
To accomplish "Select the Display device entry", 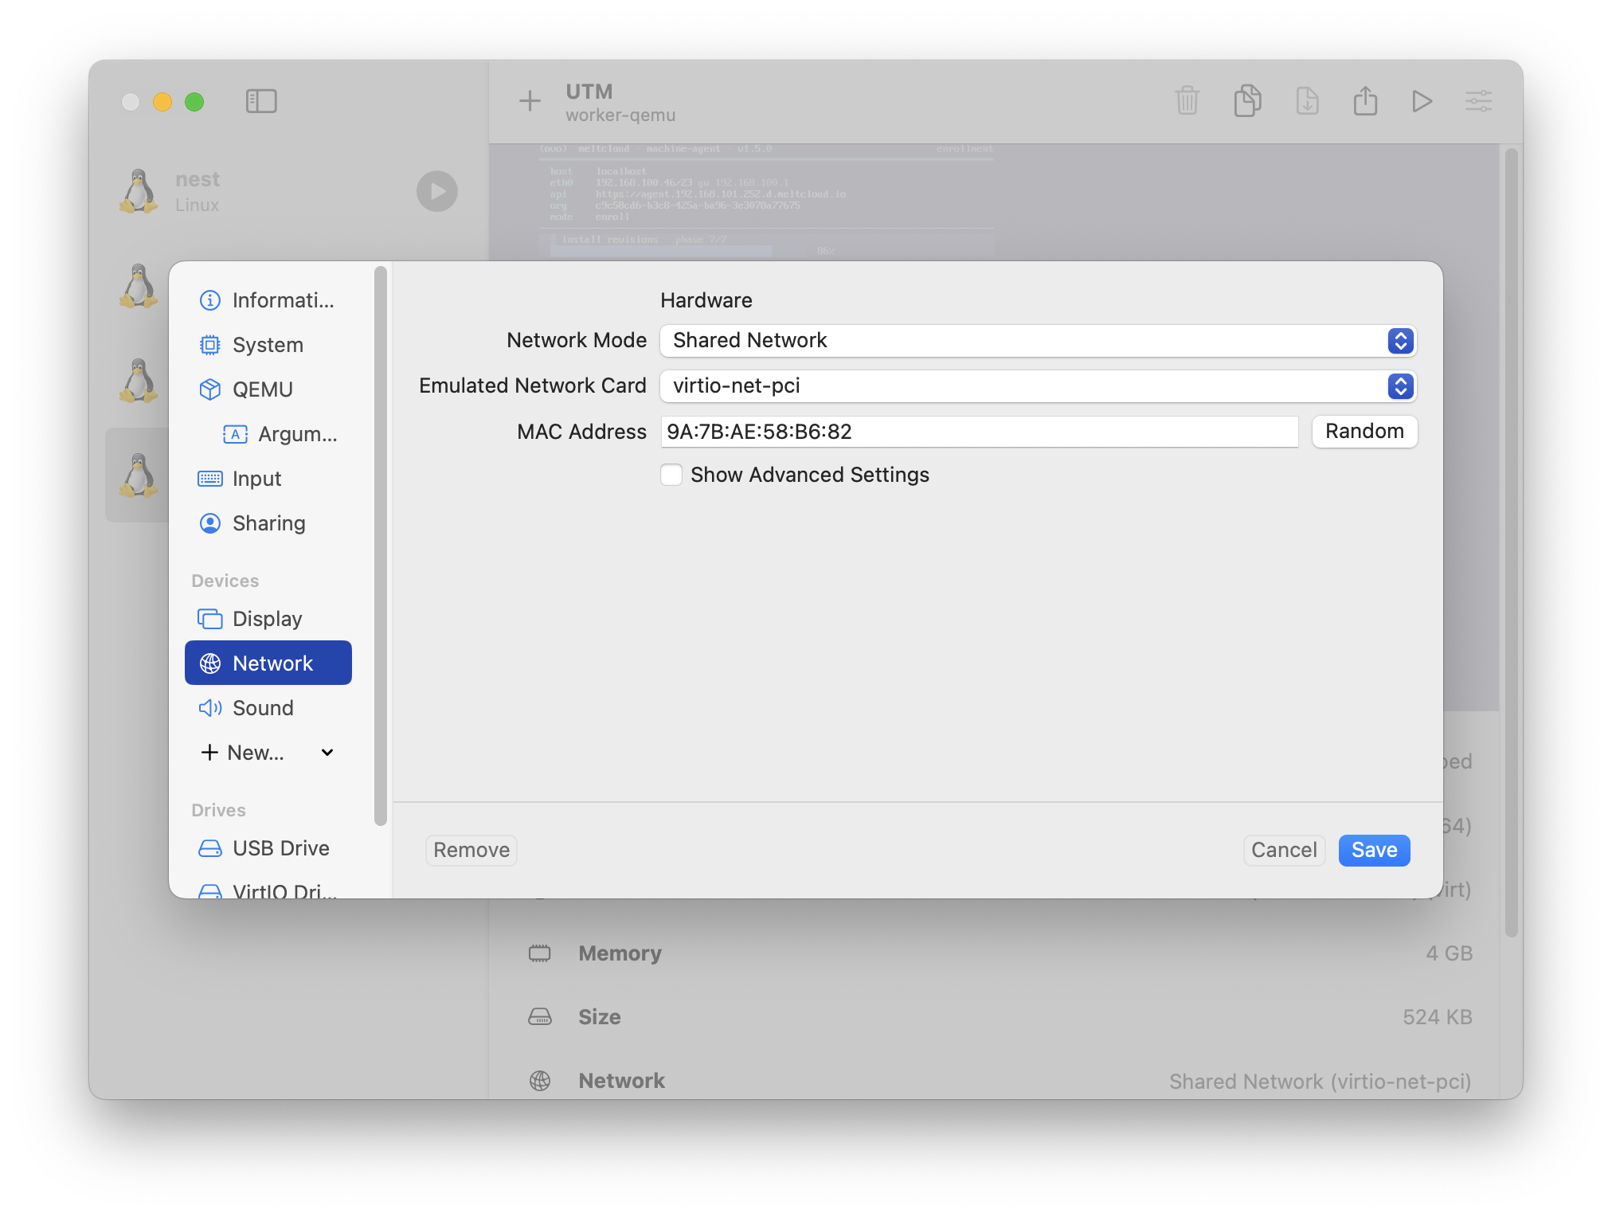I will click(x=268, y=619).
